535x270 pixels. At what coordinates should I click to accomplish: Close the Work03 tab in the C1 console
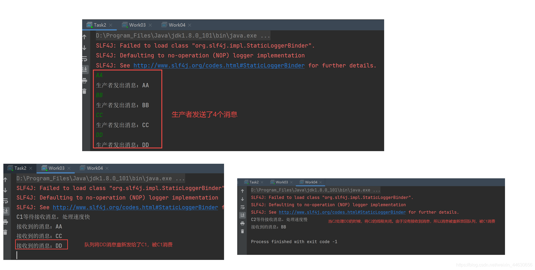(x=69, y=168)
